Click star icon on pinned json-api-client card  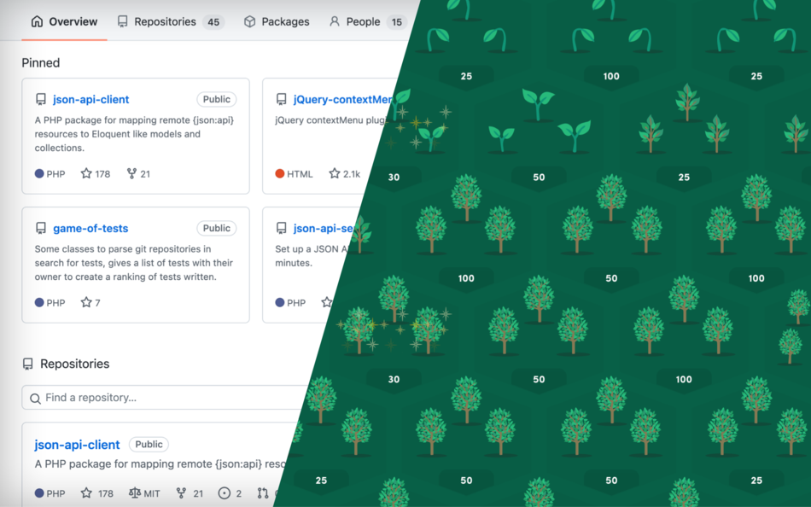tap(86, 173)
